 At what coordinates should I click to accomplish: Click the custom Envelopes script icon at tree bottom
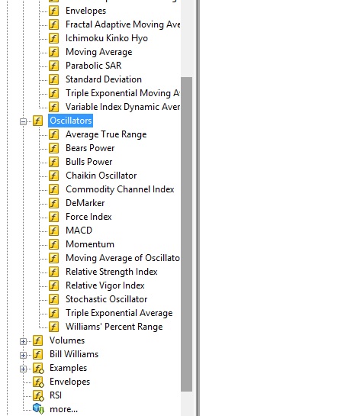(38, 382)
